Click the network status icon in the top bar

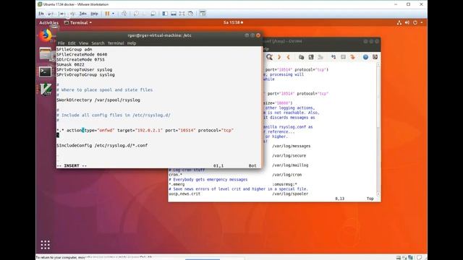click(399, 22)
